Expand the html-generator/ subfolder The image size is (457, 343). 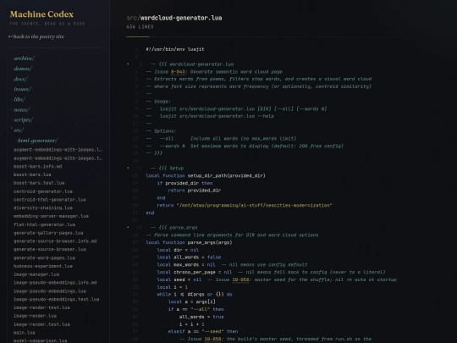[37, 141]
